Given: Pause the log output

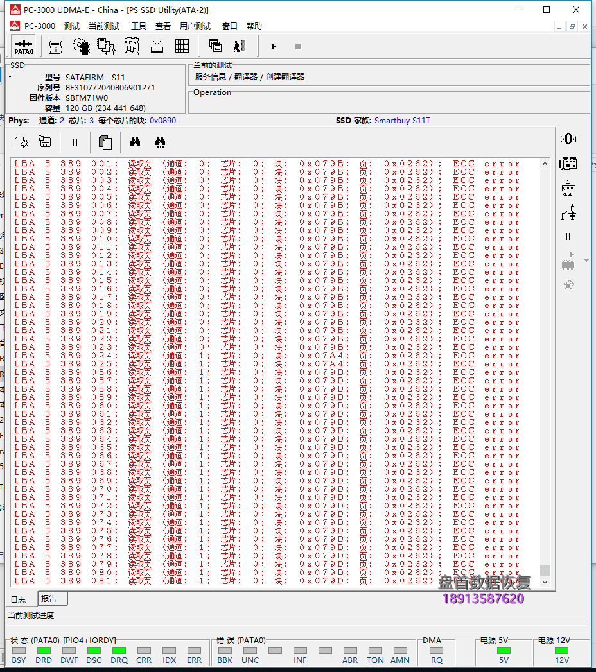Looking at the screenshot, I should 74,142.
